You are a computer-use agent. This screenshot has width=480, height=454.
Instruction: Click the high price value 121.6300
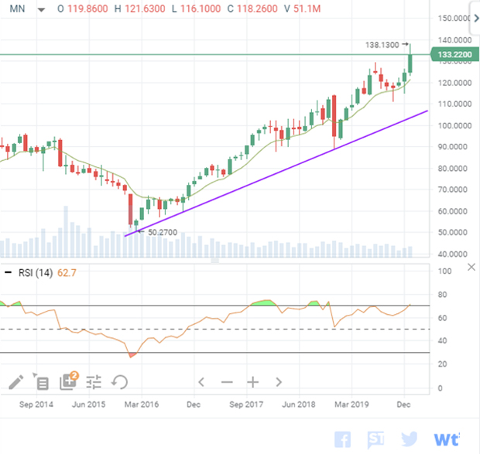point(145,9)
